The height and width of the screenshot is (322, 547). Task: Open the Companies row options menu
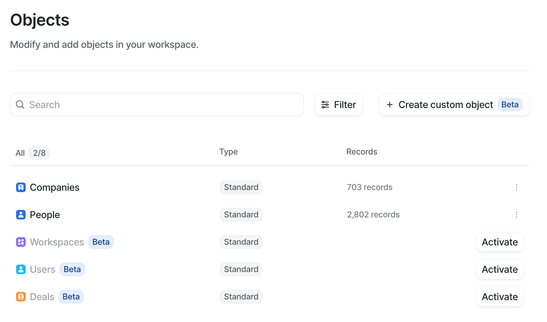[x=516, y=187]
